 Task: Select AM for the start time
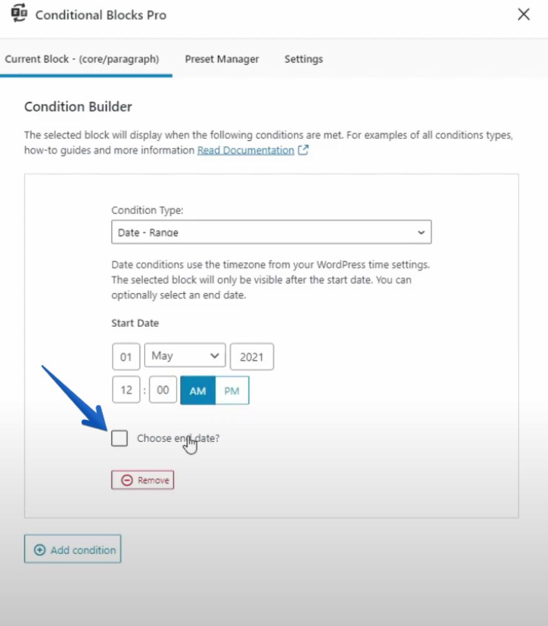point(198,391)
